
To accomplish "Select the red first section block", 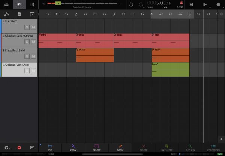I will click(x=49, y=3).
